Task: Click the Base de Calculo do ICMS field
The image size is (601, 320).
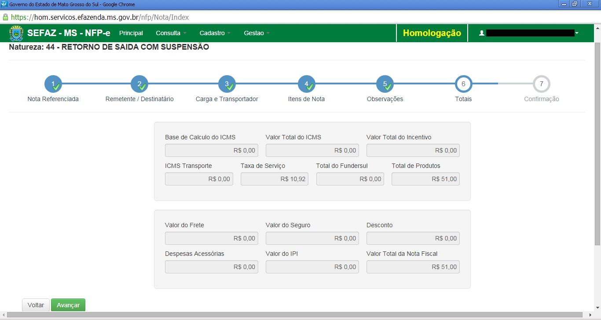Action: 212,150
